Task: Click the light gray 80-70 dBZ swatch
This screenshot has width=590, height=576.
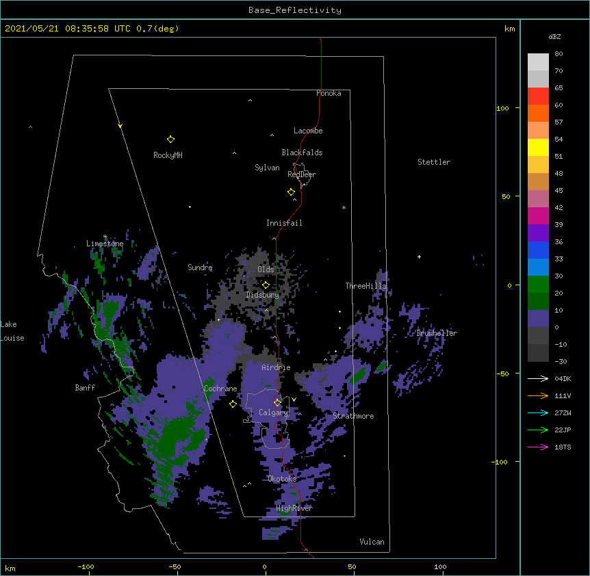Action: pyautogui.click(x=538, y=62)
